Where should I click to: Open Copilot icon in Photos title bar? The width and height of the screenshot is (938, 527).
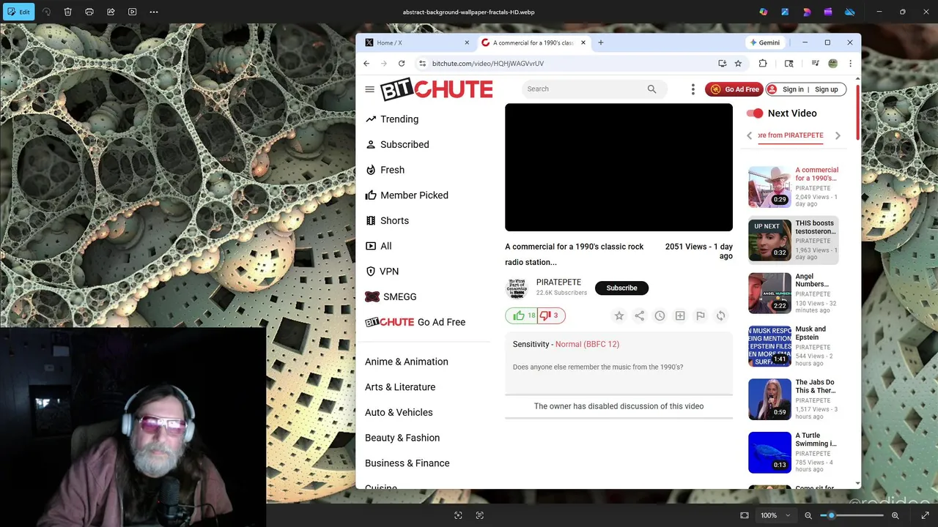(764, 12)
